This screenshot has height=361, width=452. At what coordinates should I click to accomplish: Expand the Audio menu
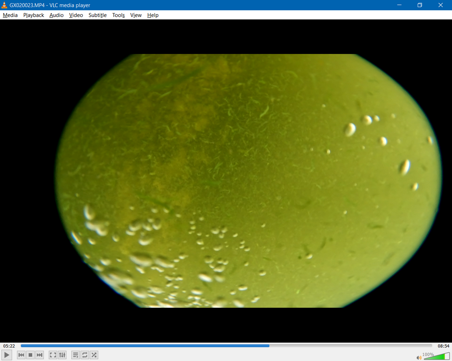tap(56, 15)
